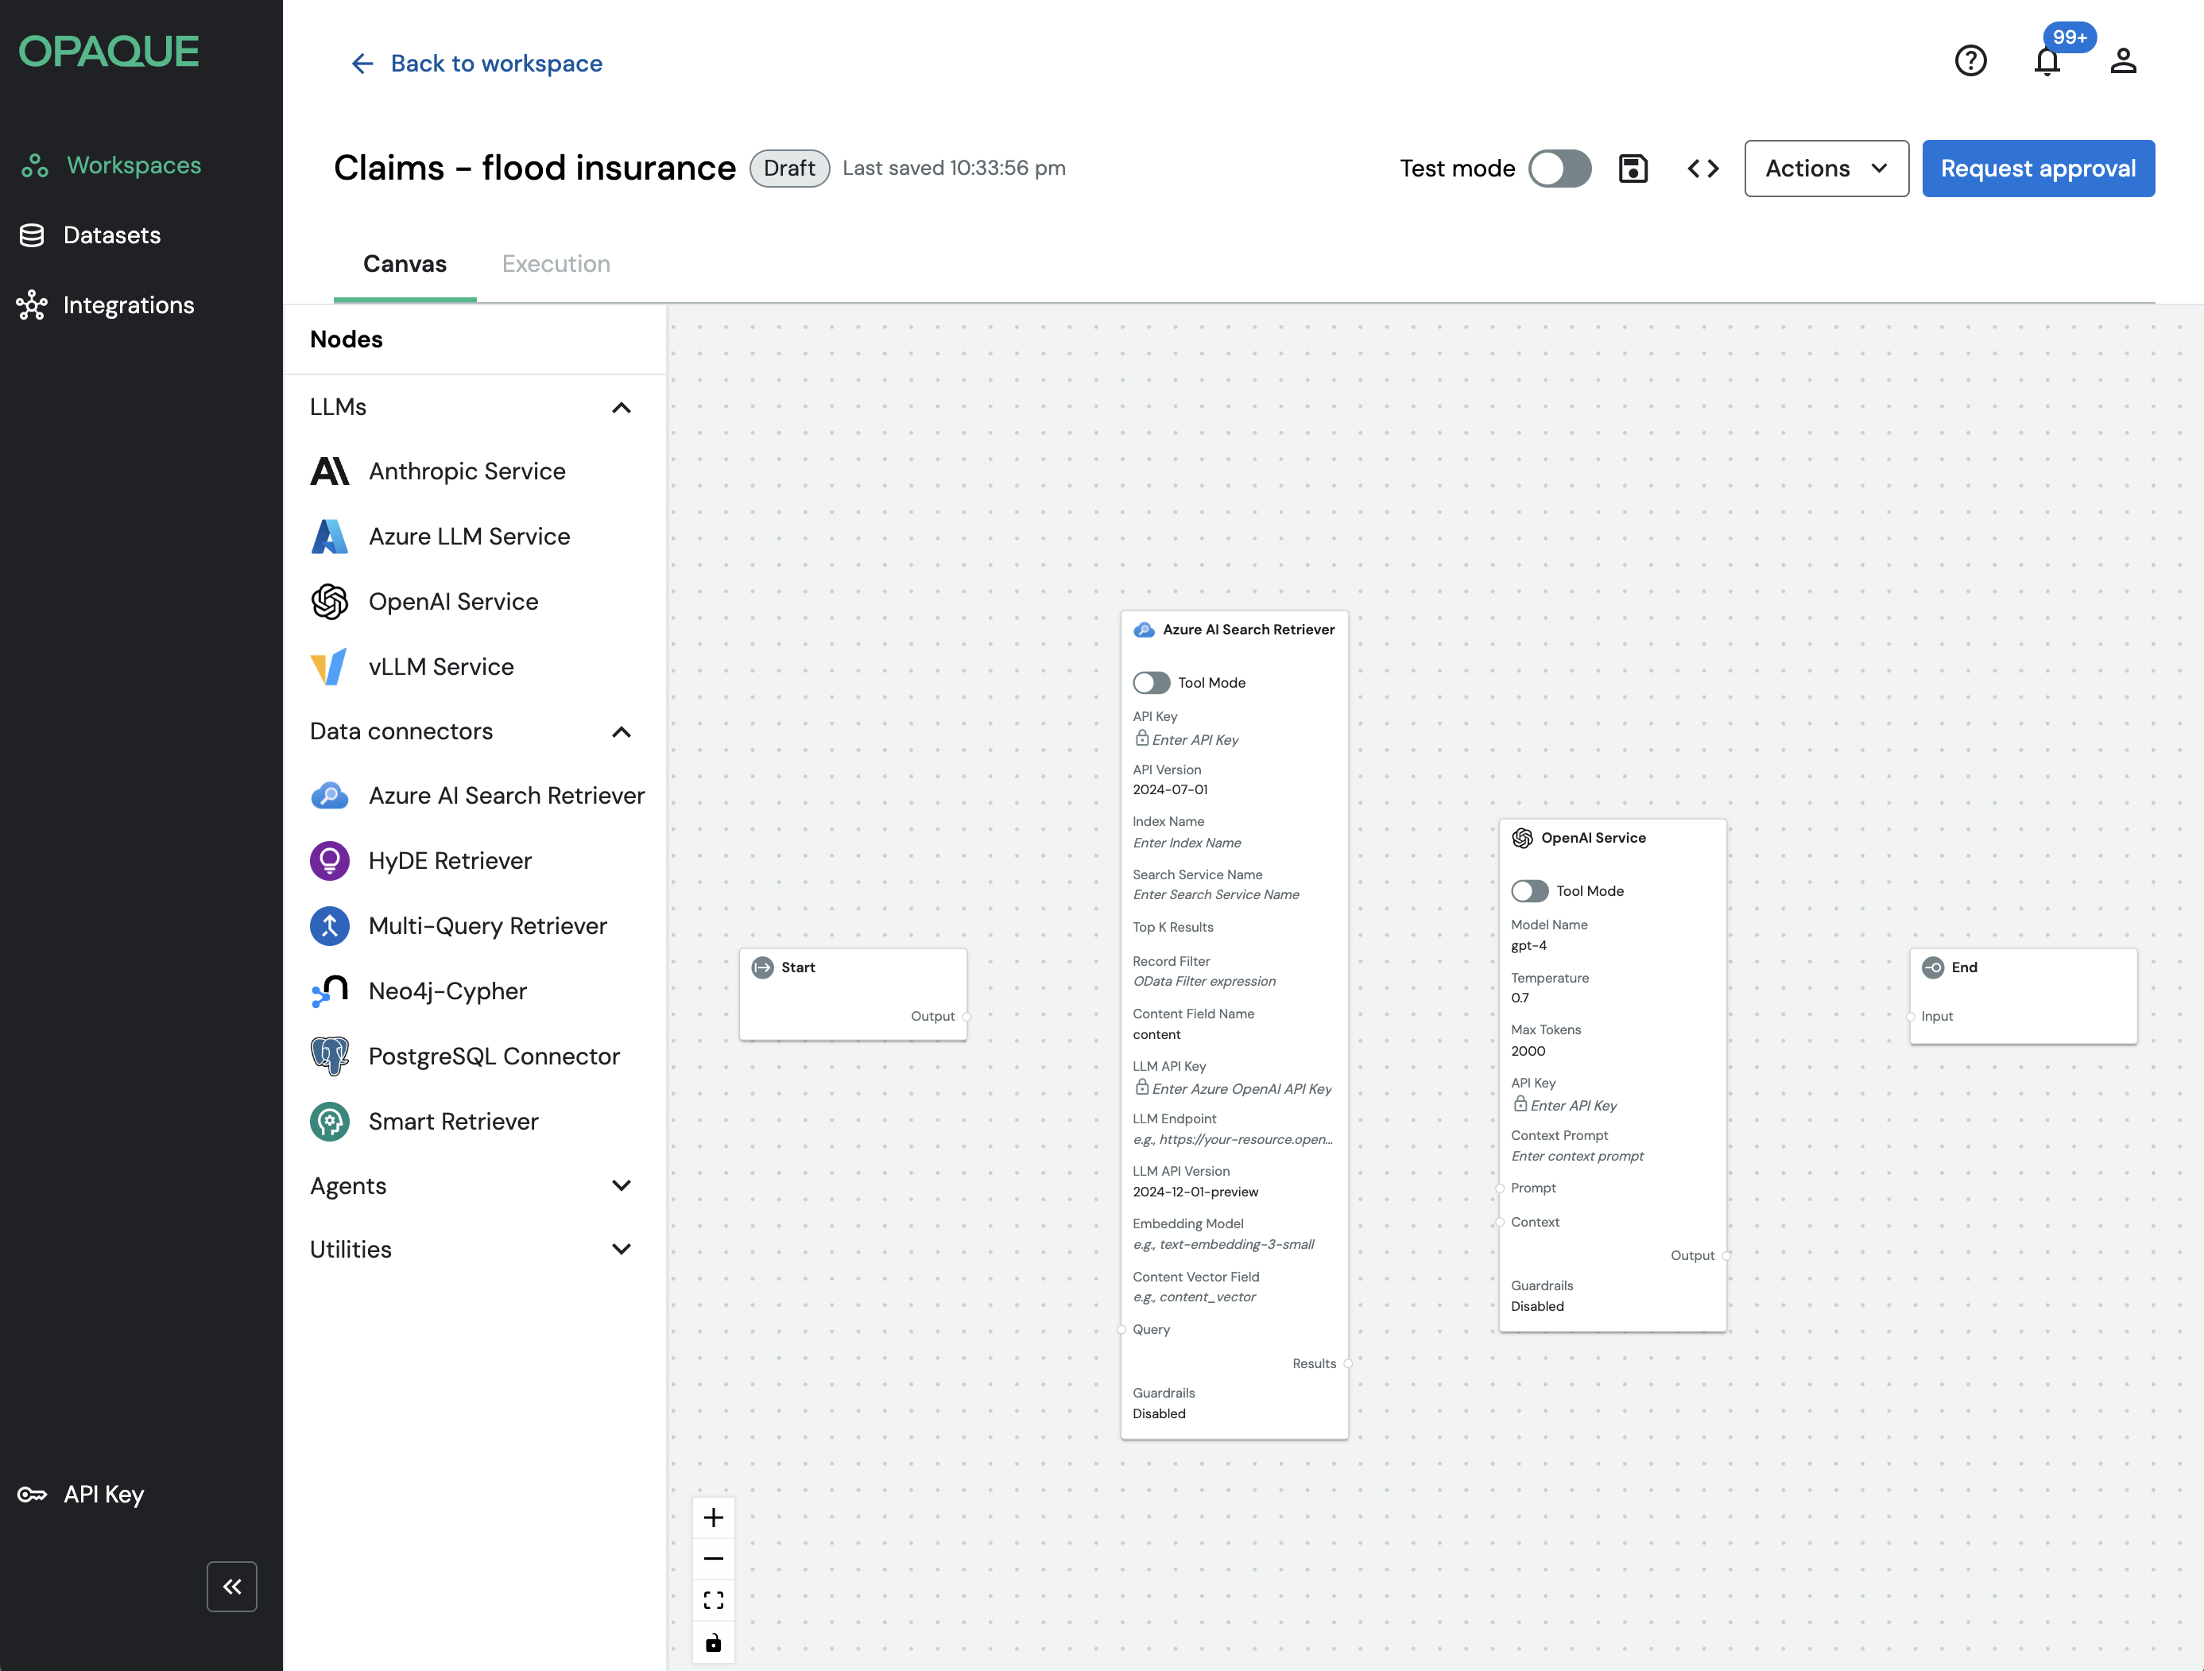Toggle Tool Mode on Azure AI Search Retriever
Image resolution: width=2204 pixels, height=1671 pixels.
point(1151,683)
